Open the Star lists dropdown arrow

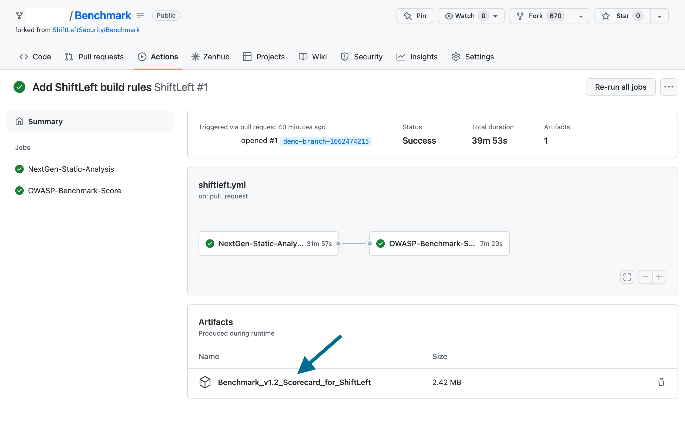click(660, 16)
